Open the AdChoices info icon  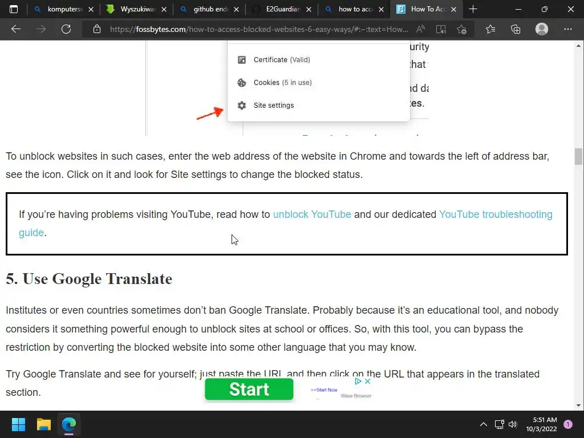coord(358,382)
